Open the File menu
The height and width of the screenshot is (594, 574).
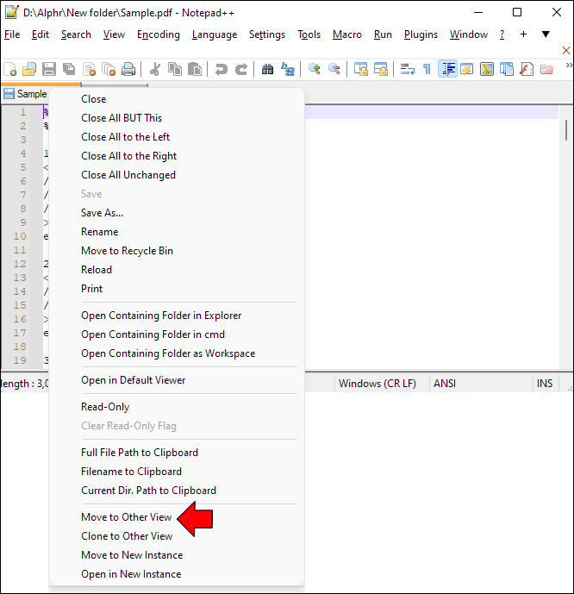coord(12,34)
